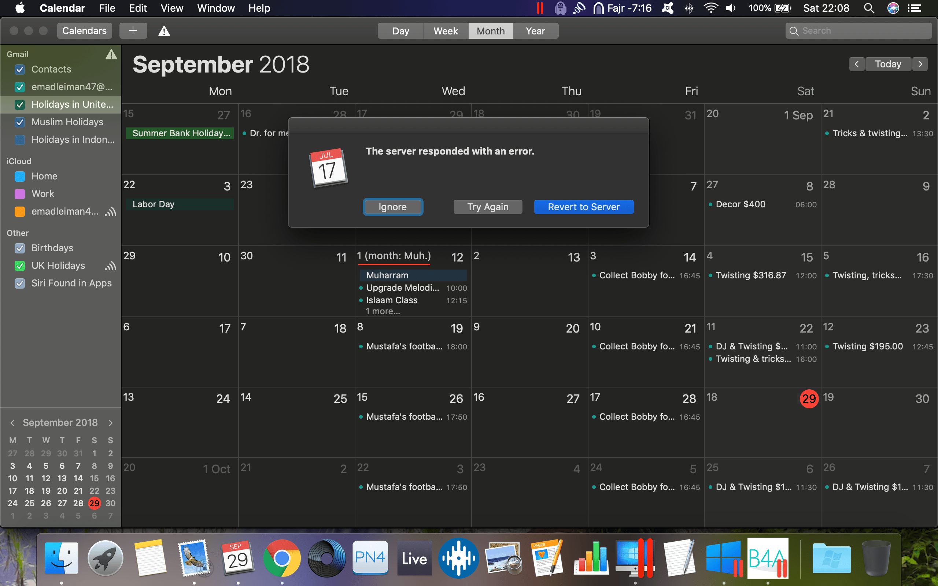Viewport: 938px width, 586px height.
Task: Click next month arrow beside Today
Action: [x=920, y=64]
